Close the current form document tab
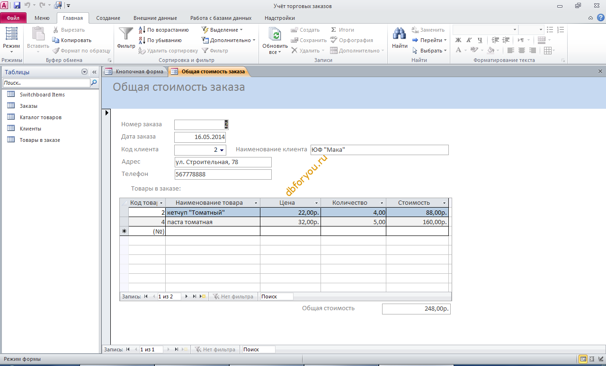Viewport: 606px width, 366px height. (x=600, y=71)
